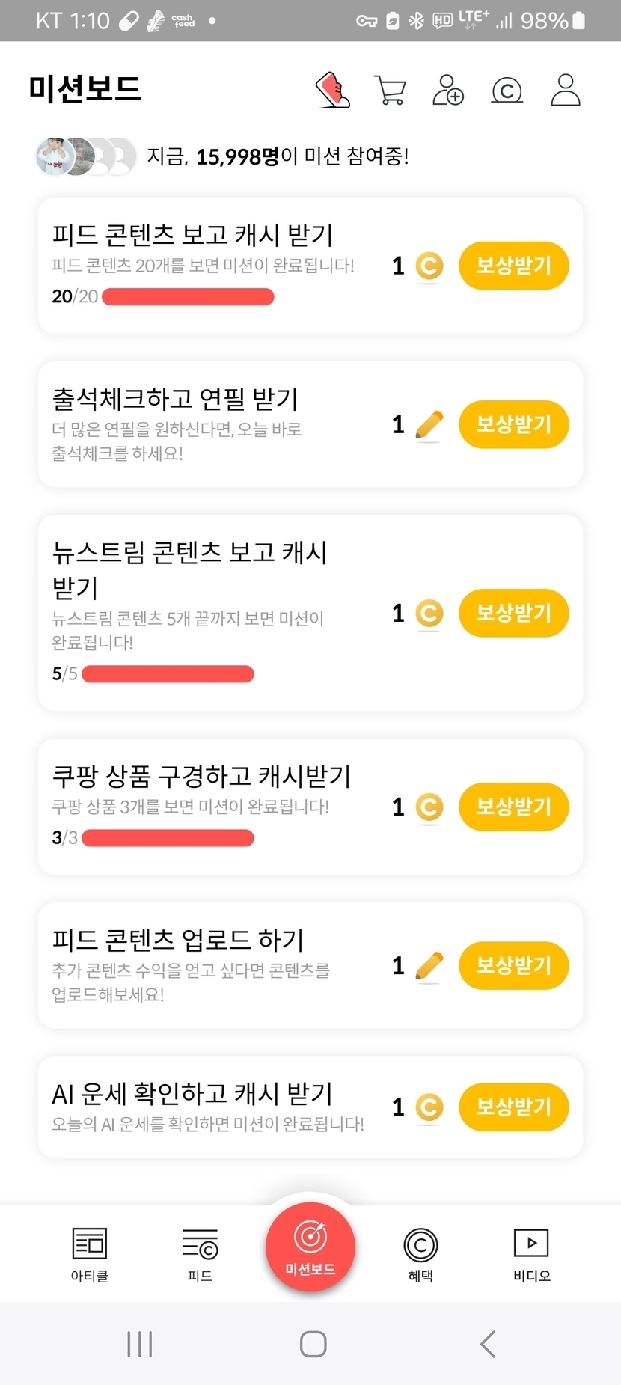Viewport: 621px width, 1385px height.
Task: Claim reward for 피드 콘텐츠 업로드 하기
Action: 514,965
